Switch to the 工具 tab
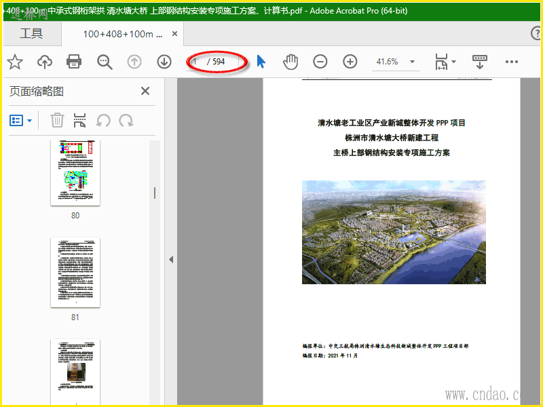 31,34
